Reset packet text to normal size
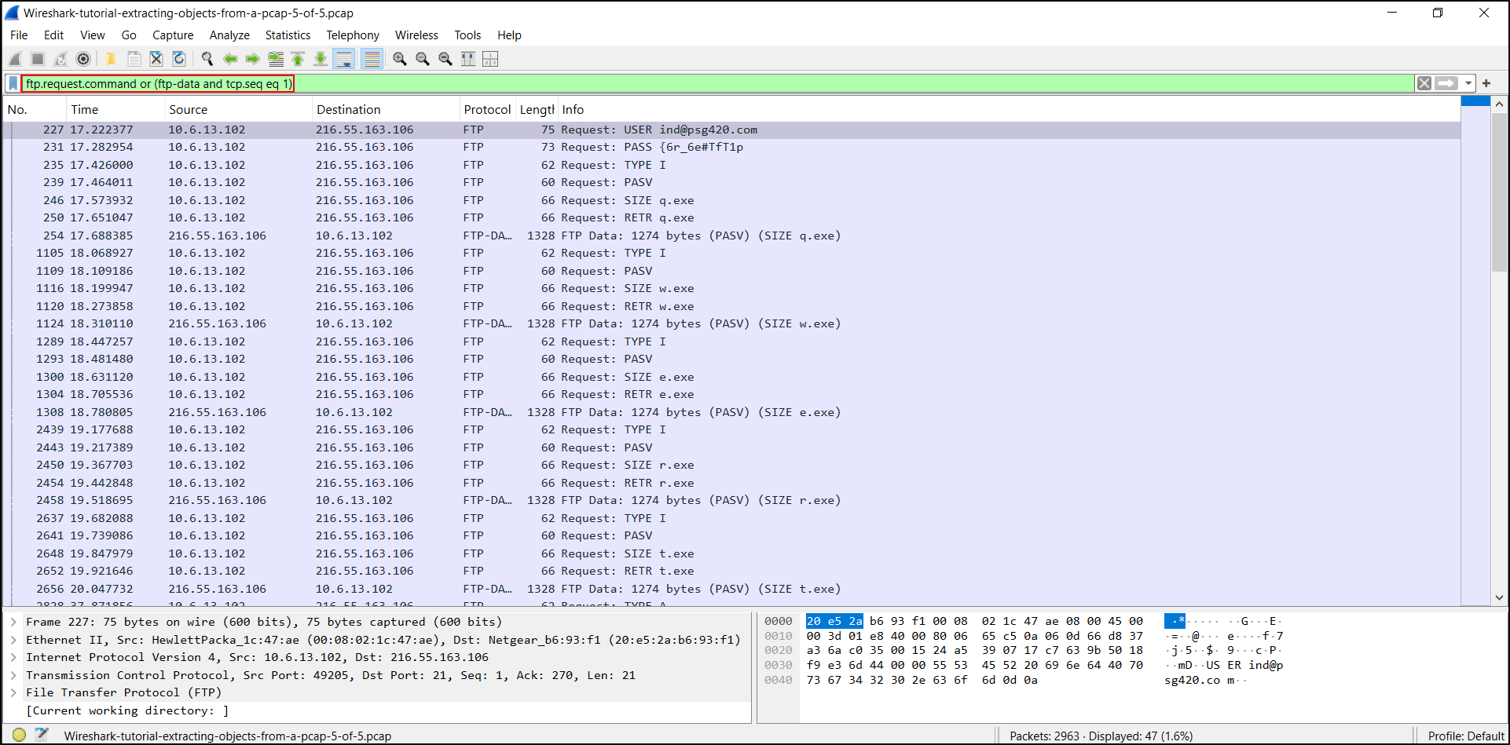This screenshot has height=745, width=1510. tap(445, 59)
